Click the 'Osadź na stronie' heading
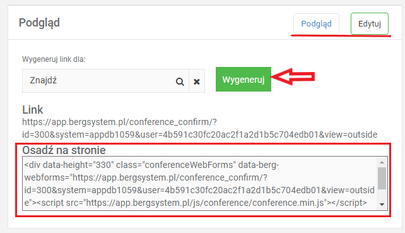Screen dimensions: 405x233 pyautogui.click(x=64, y=150)
